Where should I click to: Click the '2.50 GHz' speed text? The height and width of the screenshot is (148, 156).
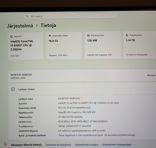pyautogui.click(x=15, y=56)
